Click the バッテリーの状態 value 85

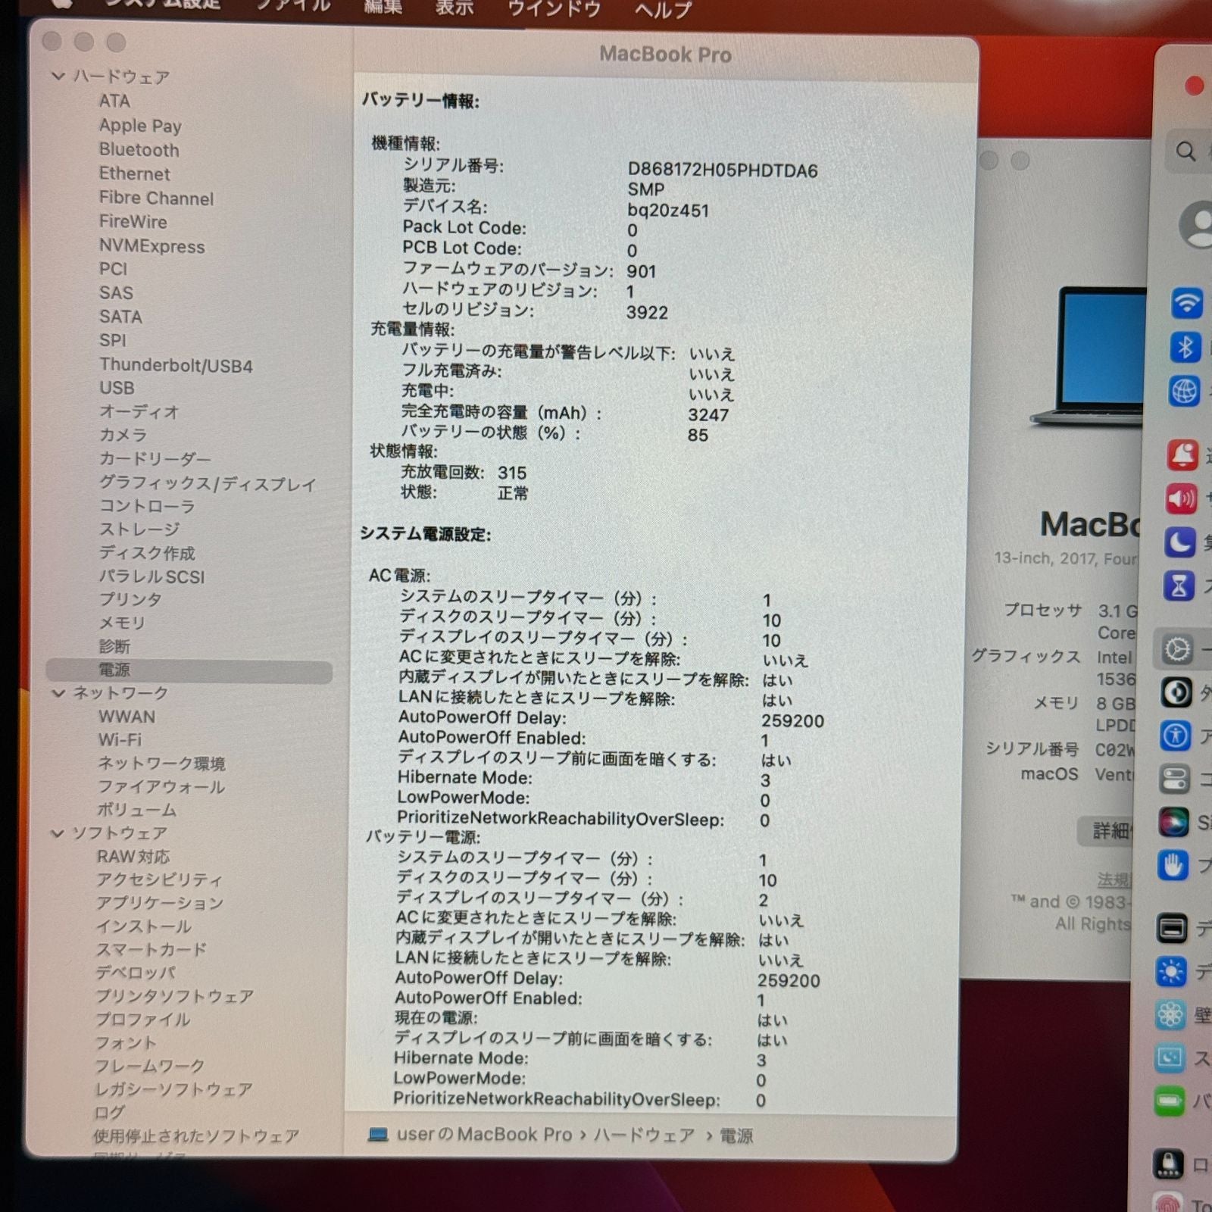click(x=698, y=436)
